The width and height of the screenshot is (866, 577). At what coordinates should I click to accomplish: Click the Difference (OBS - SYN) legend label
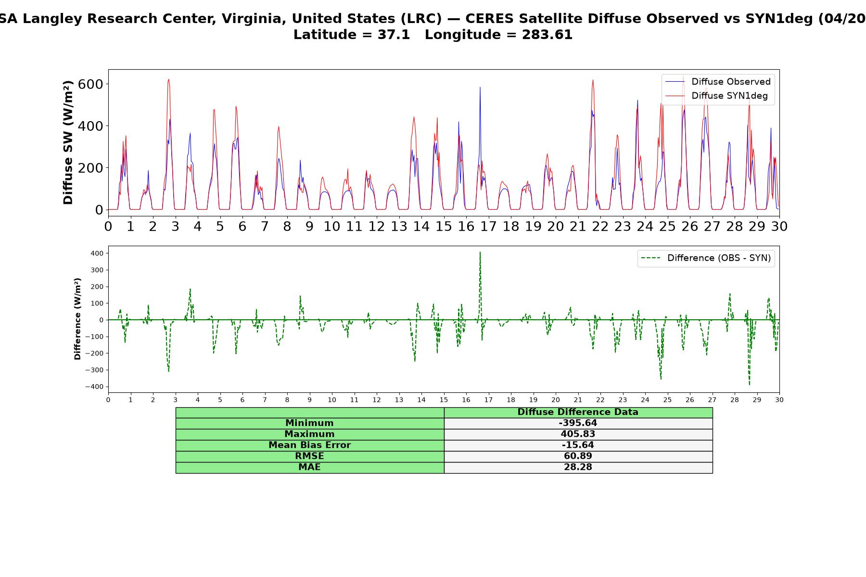(719, 258)
